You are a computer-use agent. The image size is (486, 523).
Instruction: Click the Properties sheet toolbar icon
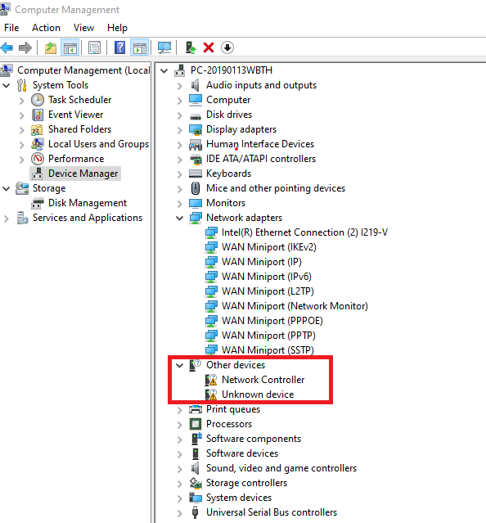(x=95, y=47)
